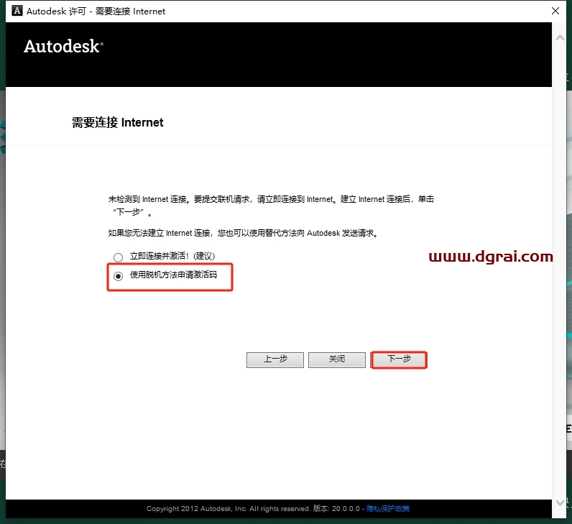Click the Autodesk 'A' title bar icon
The height and width of the screenshot is (524, 572).
point(17,11)
